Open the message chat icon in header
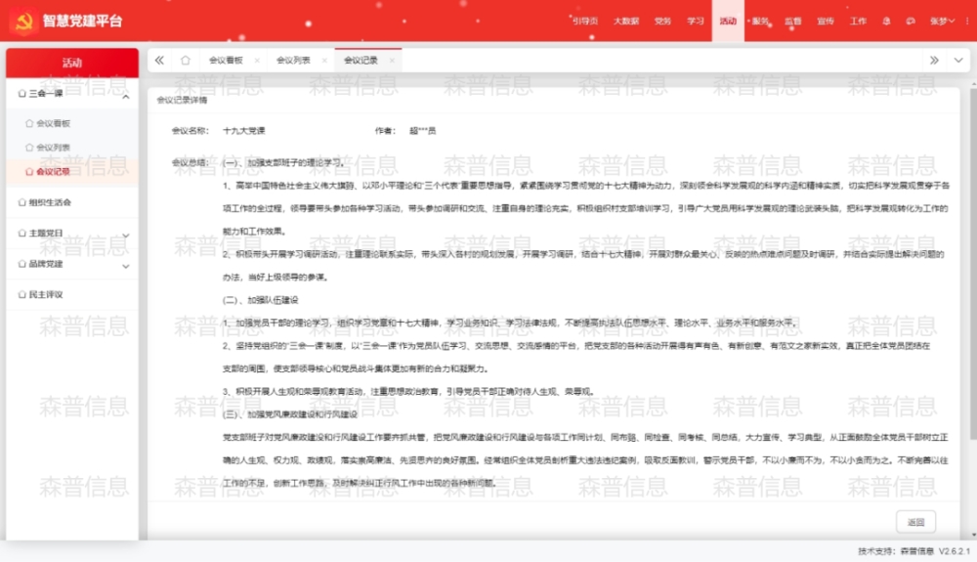Viewport: 977px width, 562px height. coord(910,21)
